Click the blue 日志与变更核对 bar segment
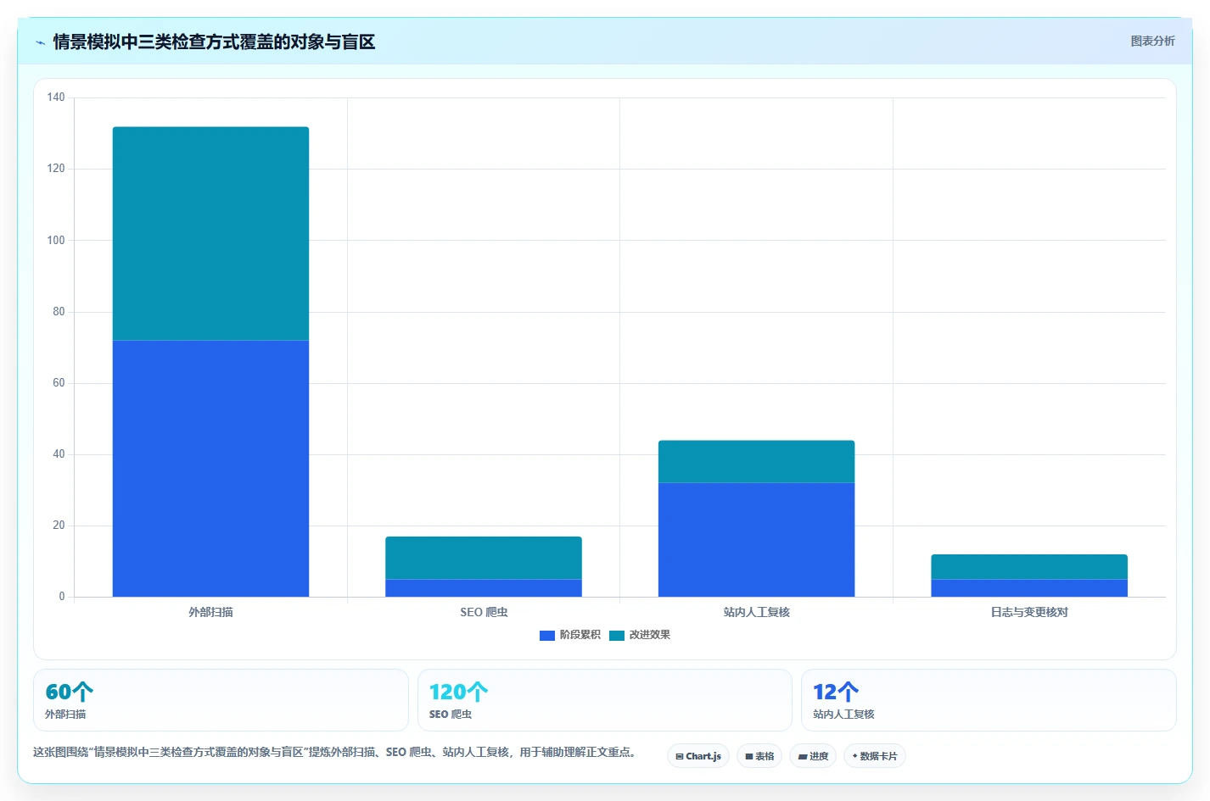The image size is (1210, 801). pyautogui.click(x=1029, y=588)
